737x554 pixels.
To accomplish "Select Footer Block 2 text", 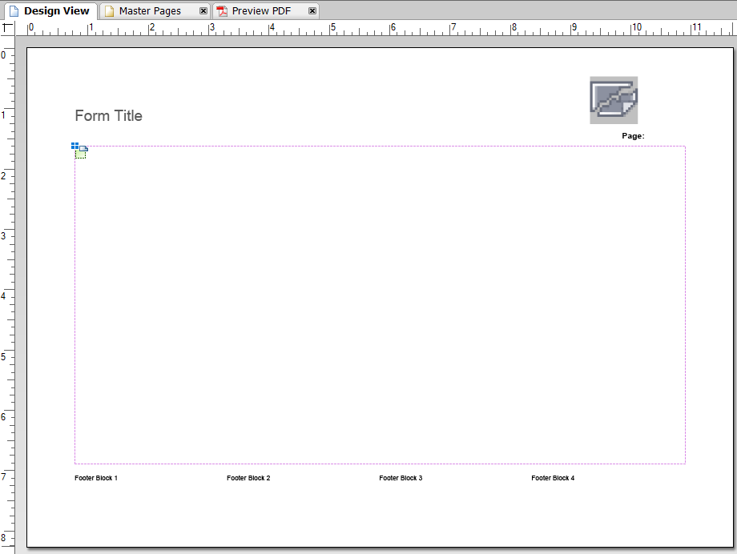I will click(x=248, y=478).
